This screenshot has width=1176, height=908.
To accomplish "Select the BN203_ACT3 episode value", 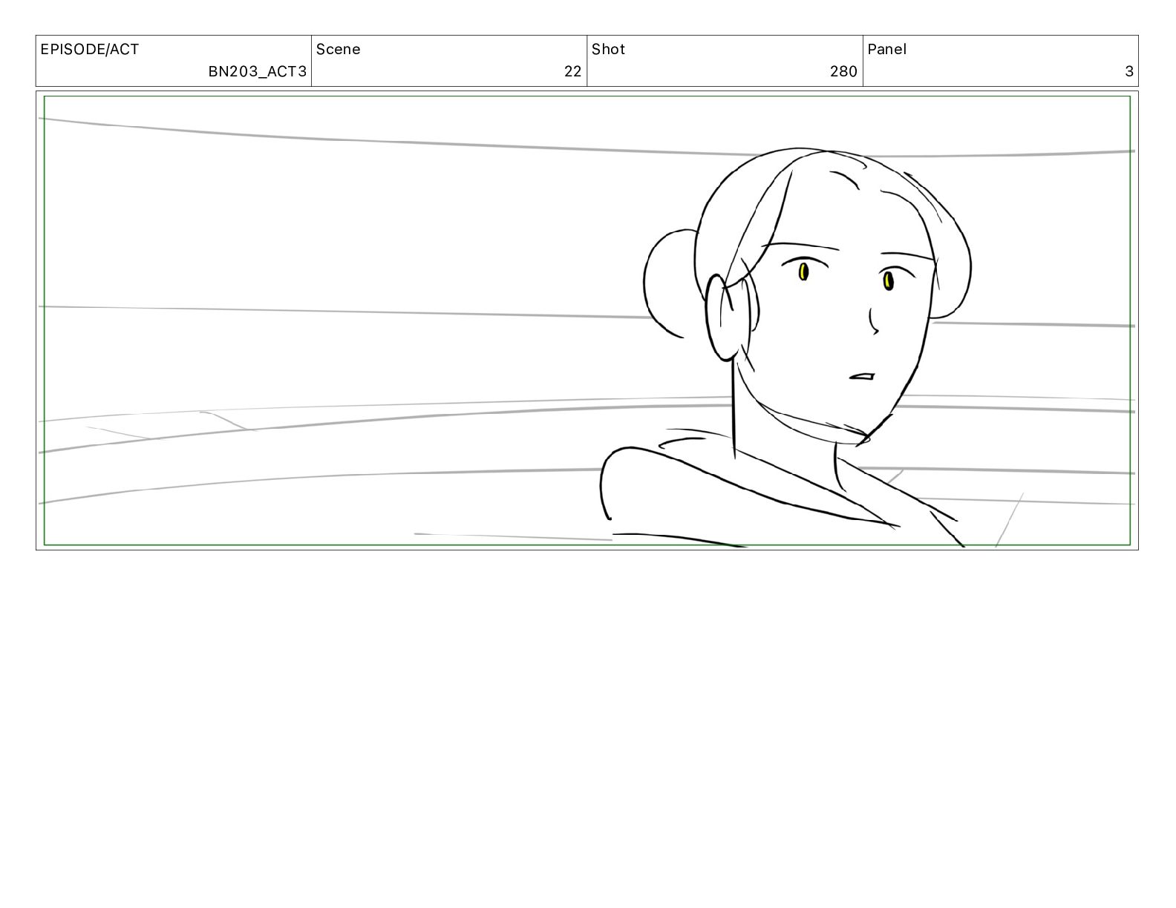I will (x=257, y=71).
